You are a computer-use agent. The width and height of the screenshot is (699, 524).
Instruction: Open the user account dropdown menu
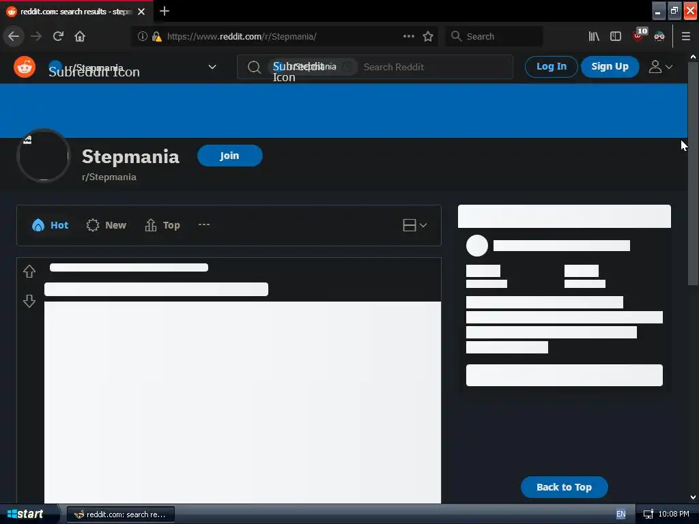[x=661, y=67]
